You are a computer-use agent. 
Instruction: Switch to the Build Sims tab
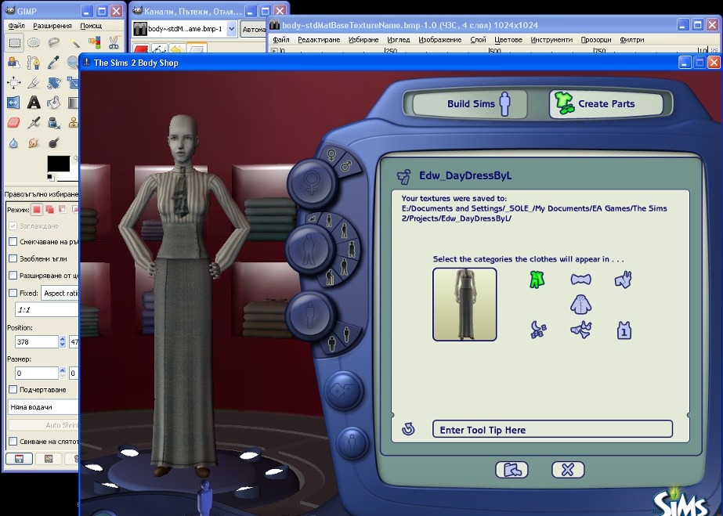469,103
